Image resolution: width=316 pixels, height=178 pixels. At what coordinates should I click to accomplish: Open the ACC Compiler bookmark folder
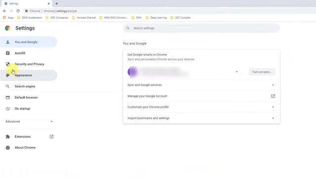tap(181, 18)
